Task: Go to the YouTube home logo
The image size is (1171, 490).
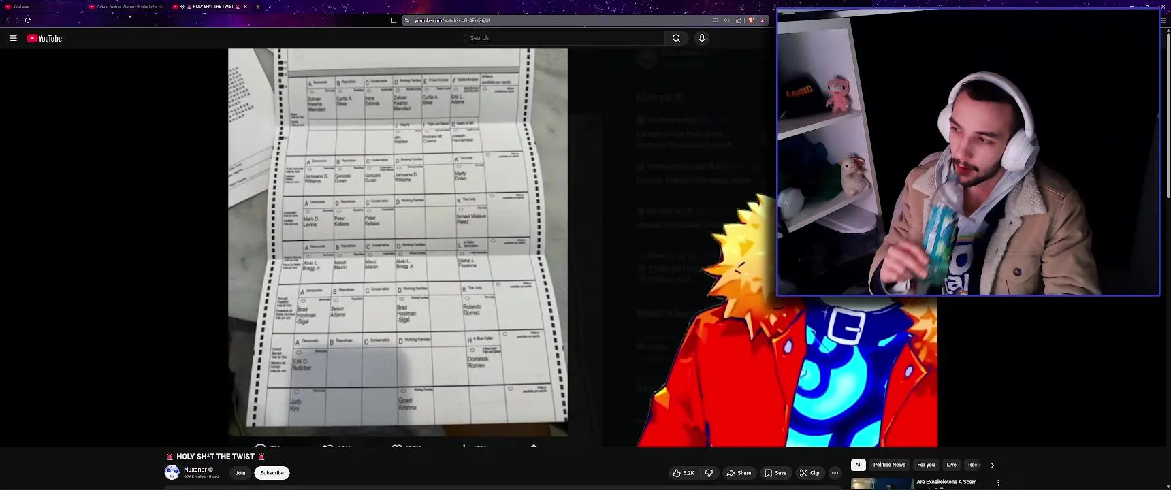Action: (44, 38)
